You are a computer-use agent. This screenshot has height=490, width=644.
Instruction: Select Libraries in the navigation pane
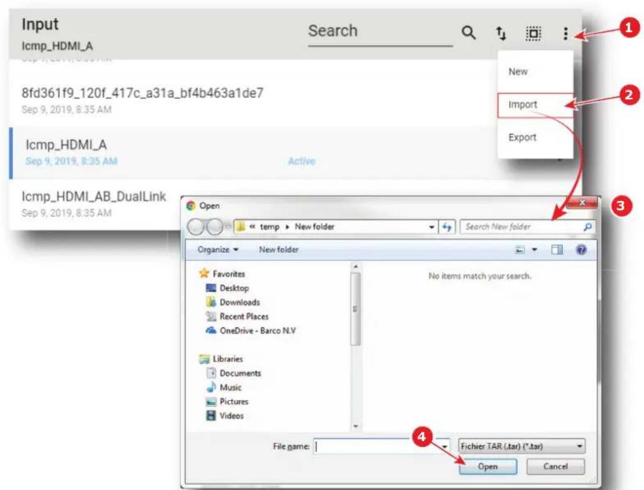221,359
